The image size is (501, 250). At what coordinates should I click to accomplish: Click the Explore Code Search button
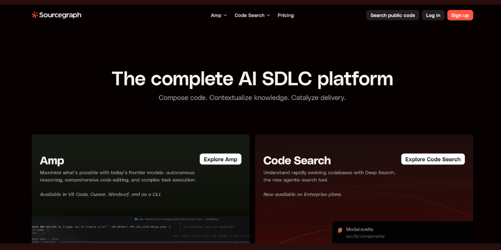[433, 159]
